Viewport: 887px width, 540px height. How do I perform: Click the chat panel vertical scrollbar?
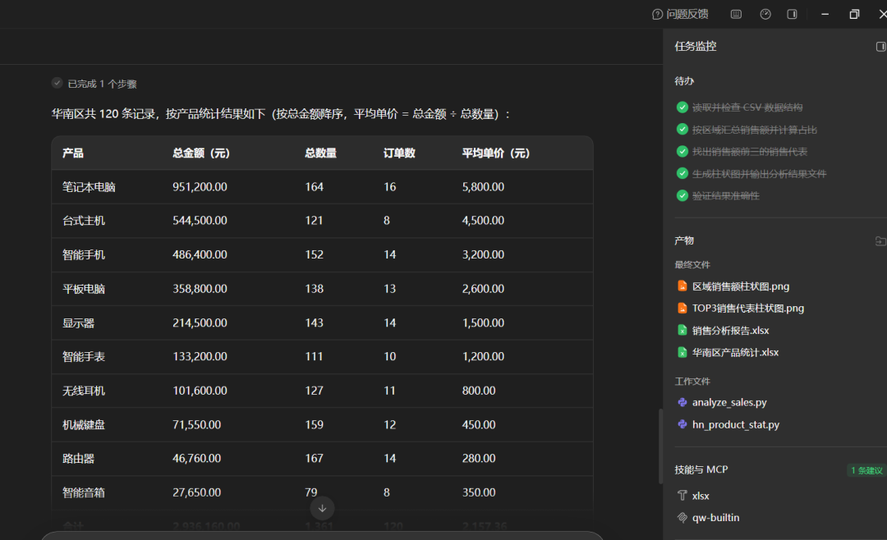point(660,446)
